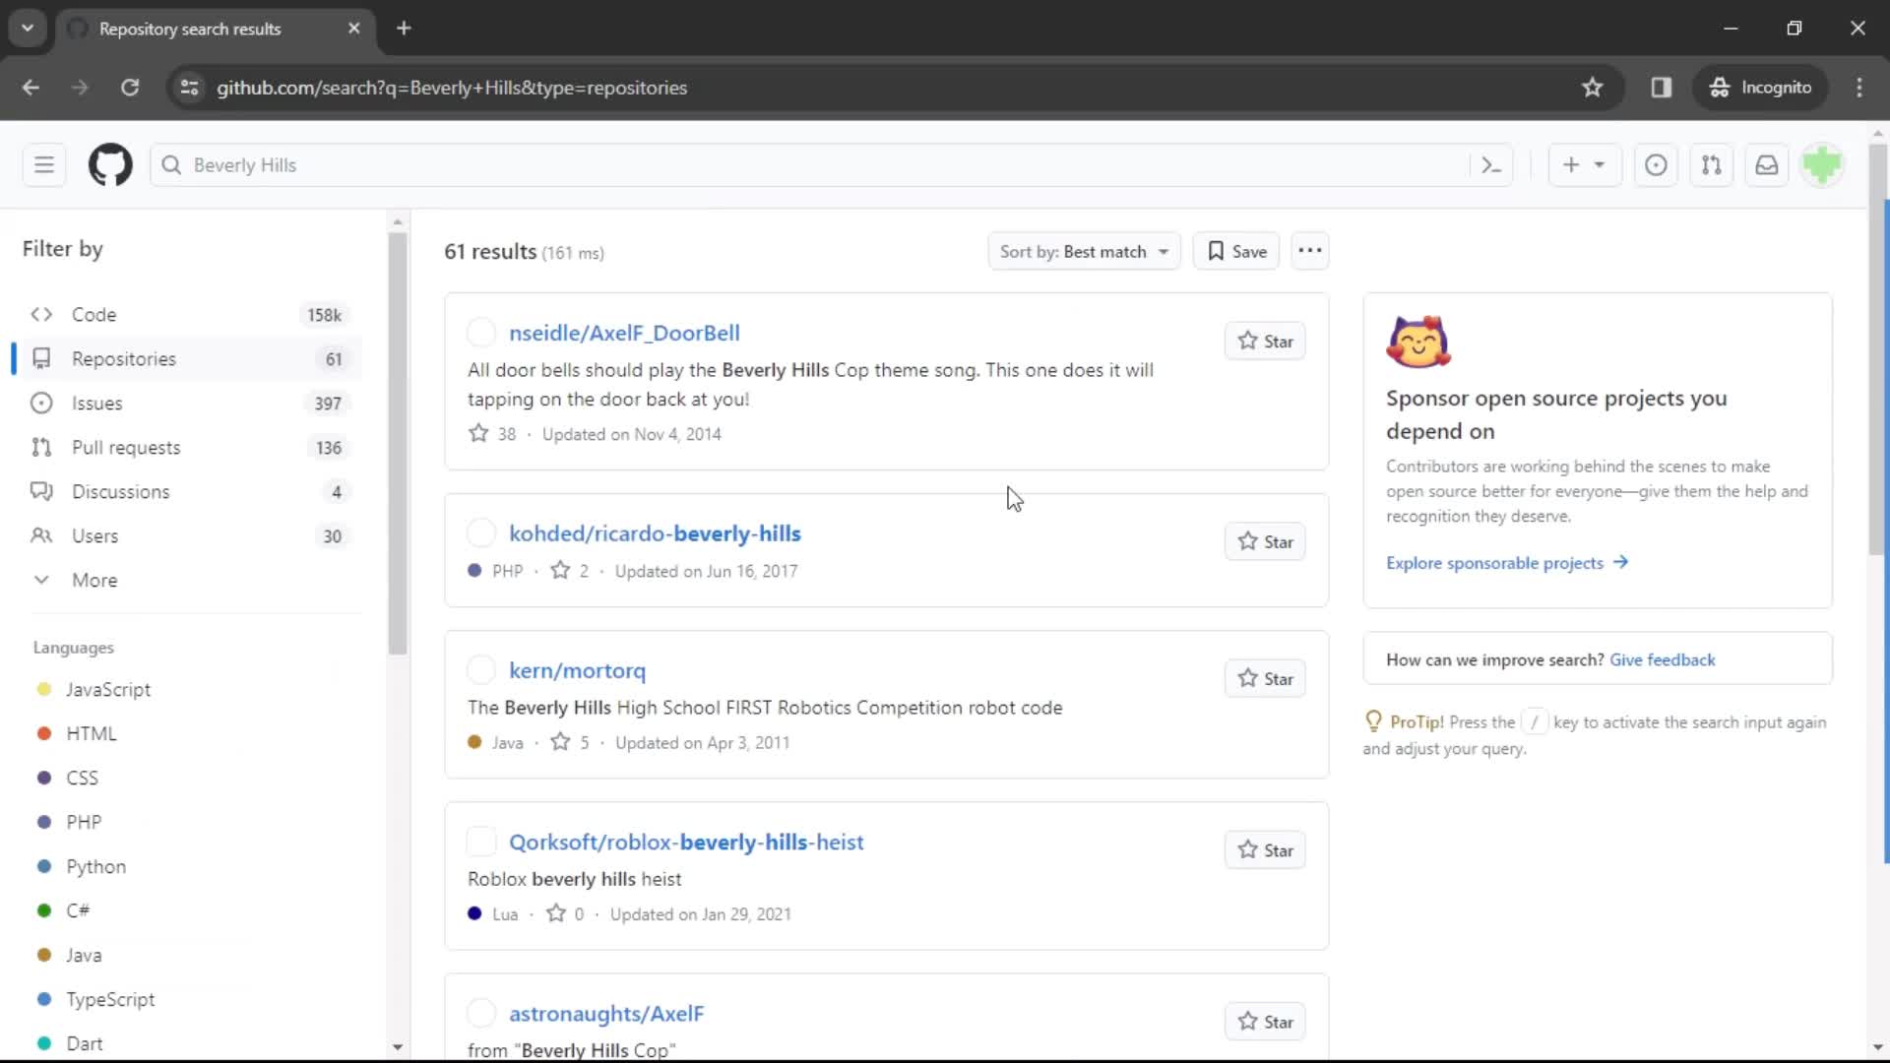Open the Sort by Best match dropdown
The image size is (1890, 1063).
[x=1084, y=251]
